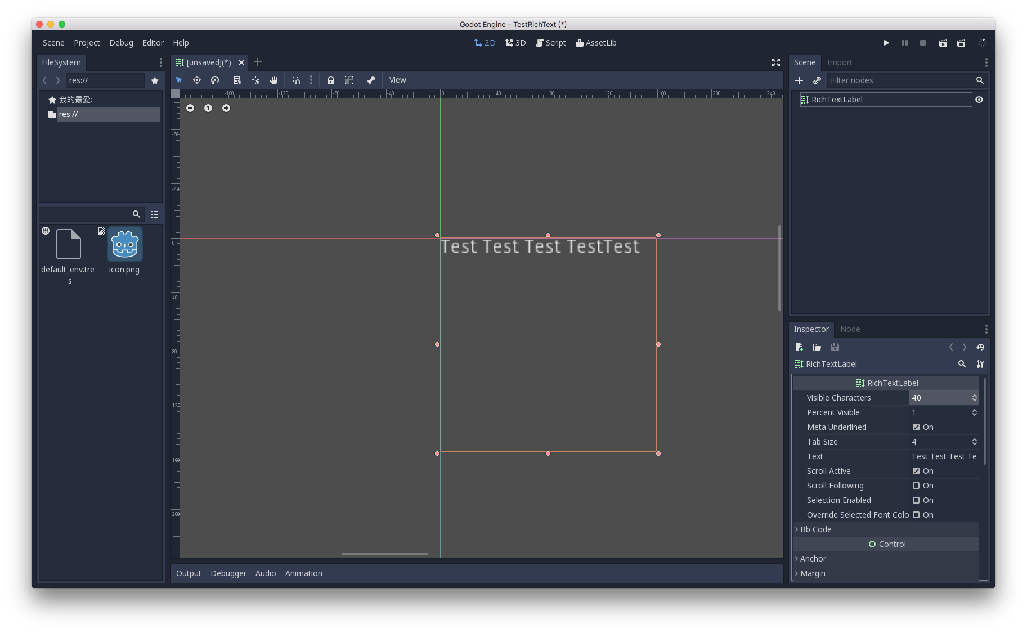Enable the Scroll Following checkbox
The height and width of the screenshot is (633, 1027).
click(x=917, y=486)
